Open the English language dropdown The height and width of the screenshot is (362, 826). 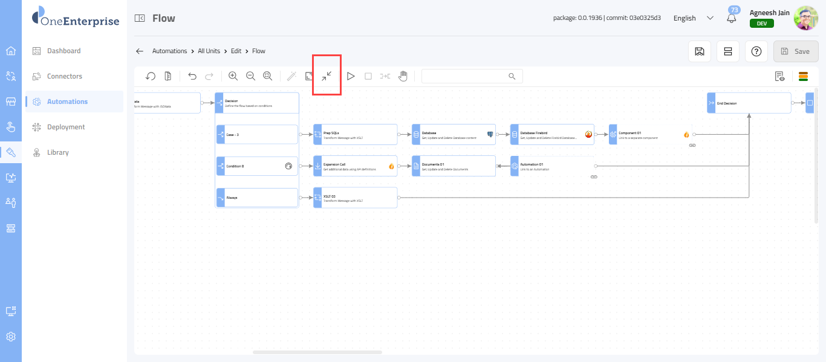(693, 18)
